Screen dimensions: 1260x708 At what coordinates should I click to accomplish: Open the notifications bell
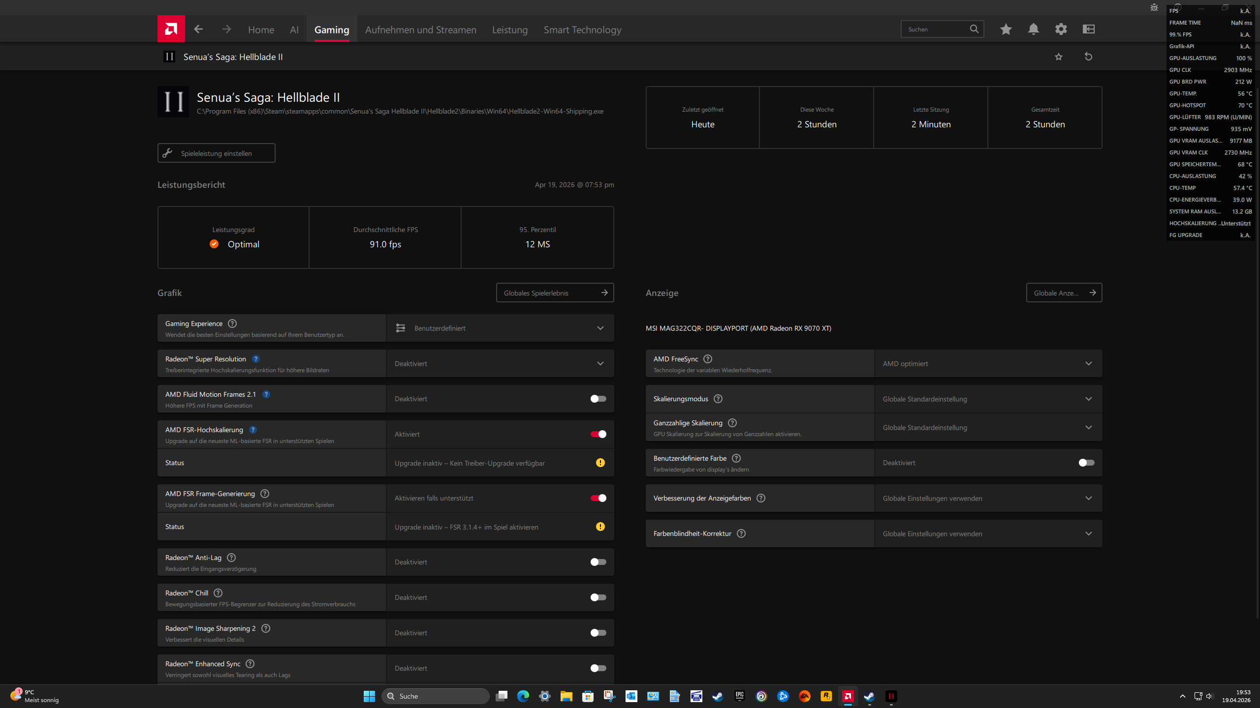click(1033, 29)
